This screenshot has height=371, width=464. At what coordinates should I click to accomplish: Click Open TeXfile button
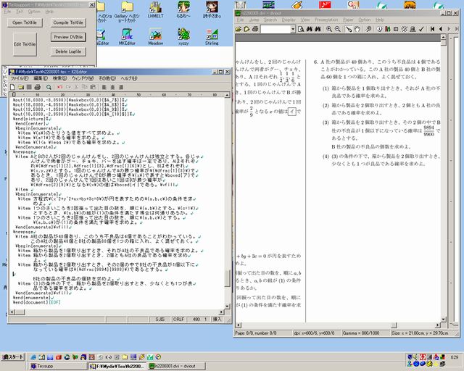(25, 22)
